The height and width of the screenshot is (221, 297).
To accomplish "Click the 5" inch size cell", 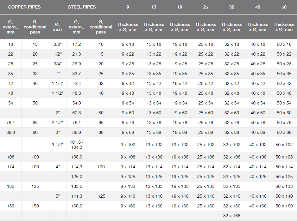I will [x=58, y=196].
